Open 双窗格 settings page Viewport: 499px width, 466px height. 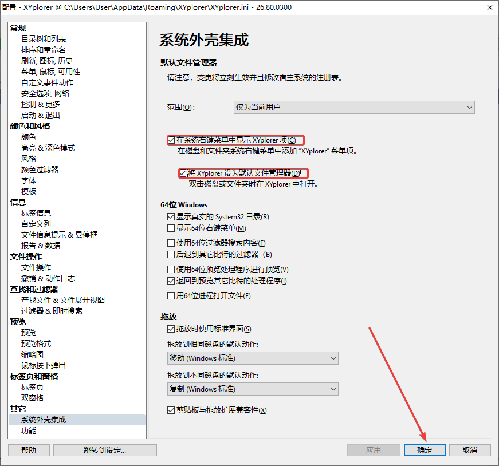click(33, 398)
